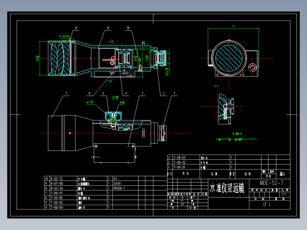The height and width of the screenshot is (230, 307).
Task: Select balloon label 1 near the eyepiece leader
Action: point(174,93)
